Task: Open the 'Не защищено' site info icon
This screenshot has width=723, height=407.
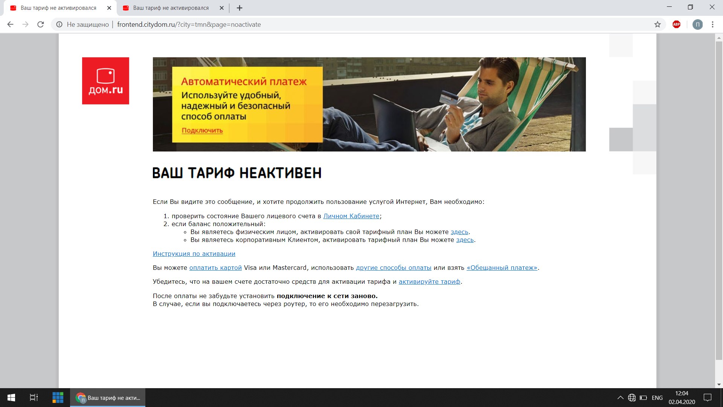Action: pyautogui.click(x=59, y=24)
